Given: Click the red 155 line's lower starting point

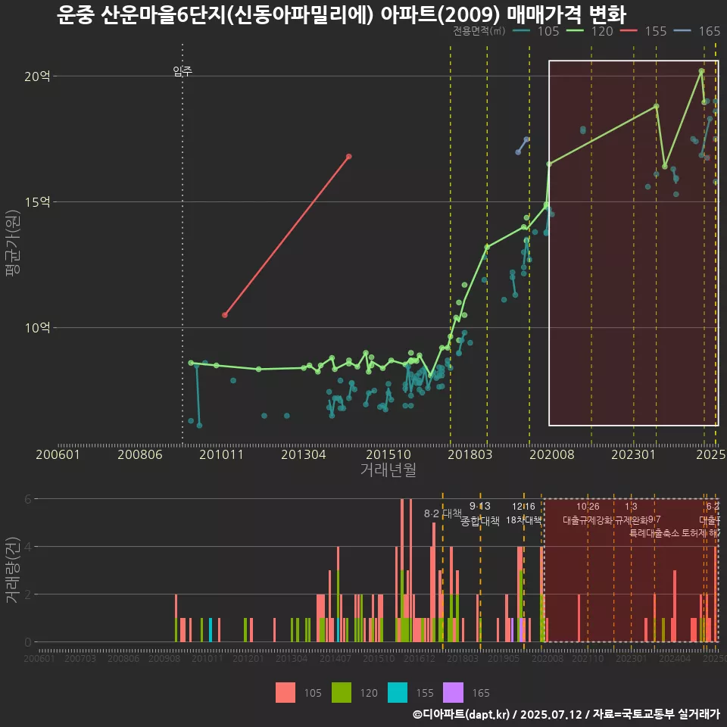Looking at the screenshot, I should click(225, 315).
